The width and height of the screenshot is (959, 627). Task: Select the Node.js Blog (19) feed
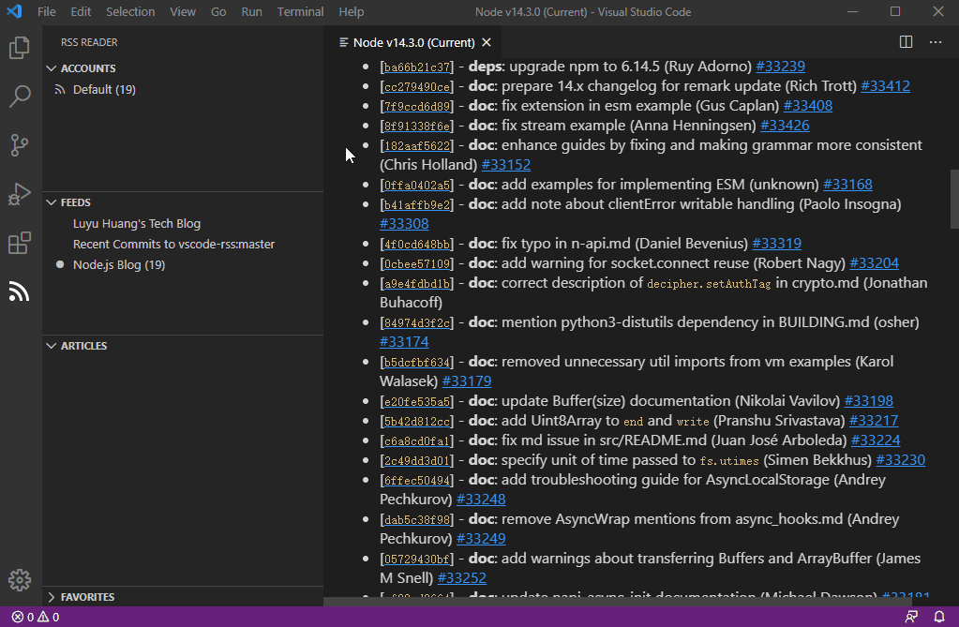pos(119,265)
